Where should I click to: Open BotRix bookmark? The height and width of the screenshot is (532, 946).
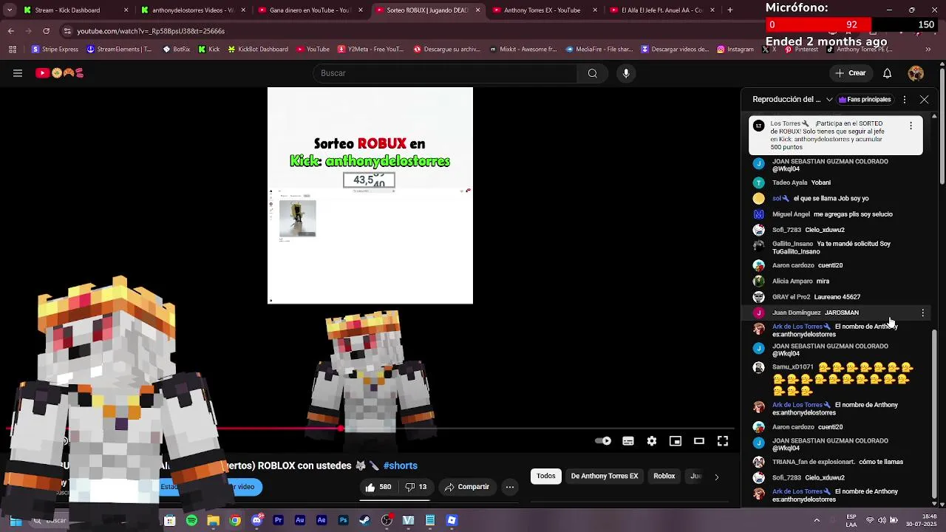[x=176, y=50]
